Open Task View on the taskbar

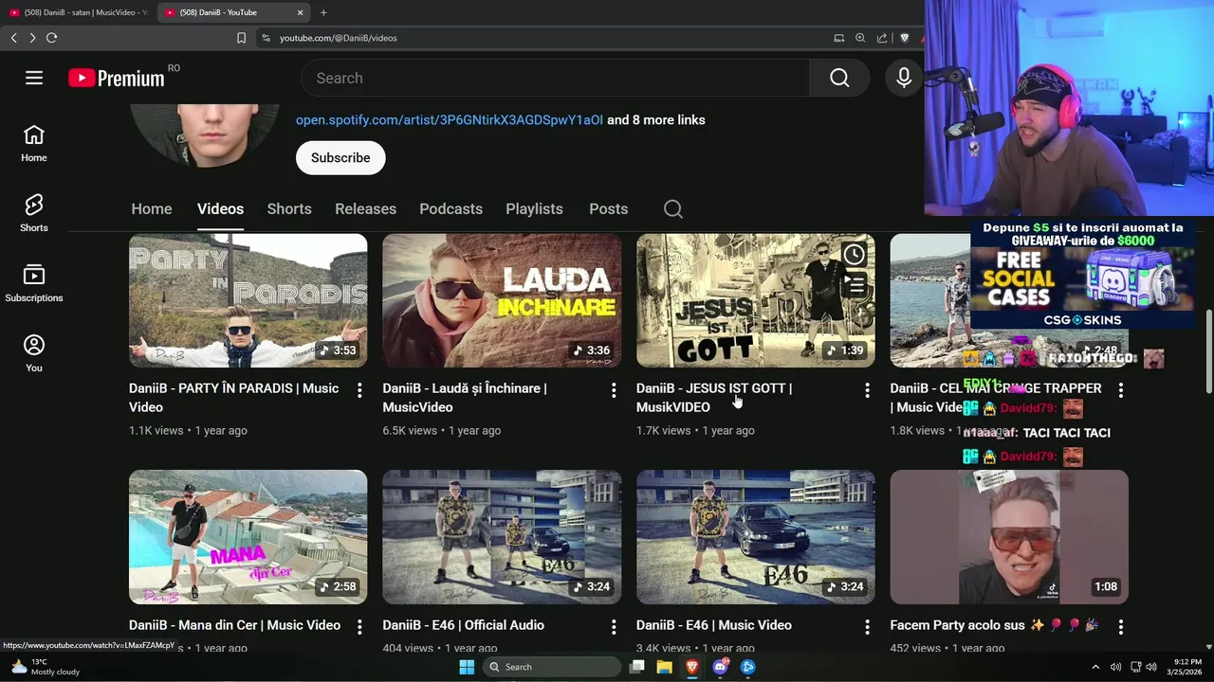637,667
